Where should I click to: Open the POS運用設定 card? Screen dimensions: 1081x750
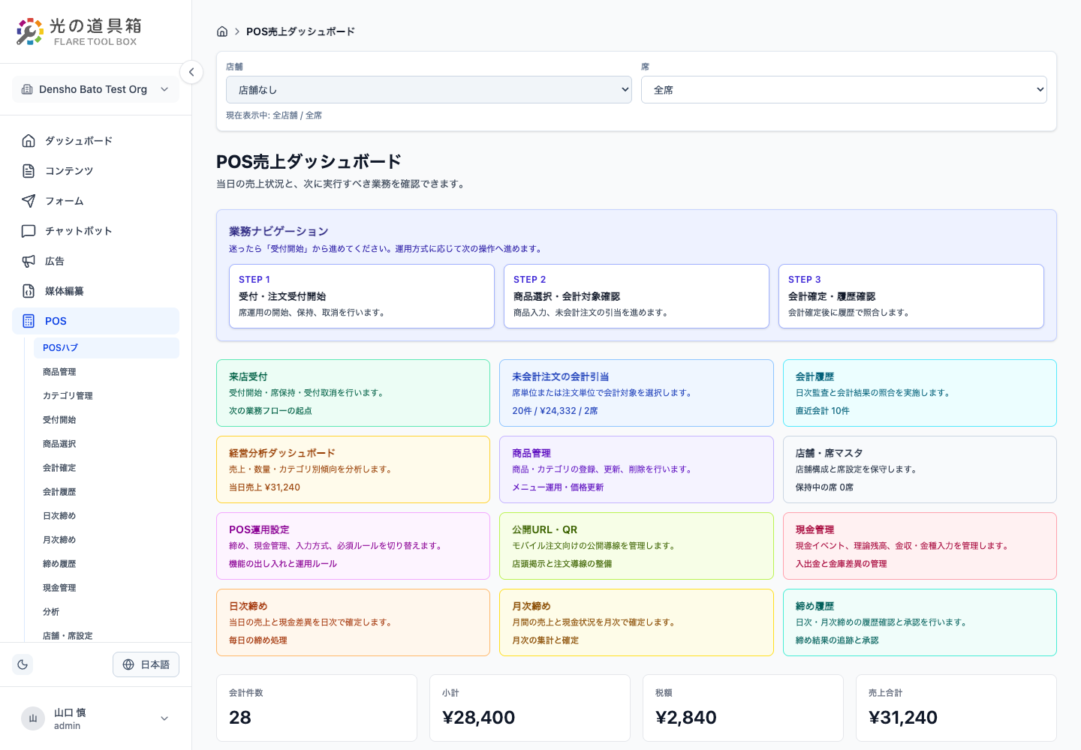(x=353, y=546)
